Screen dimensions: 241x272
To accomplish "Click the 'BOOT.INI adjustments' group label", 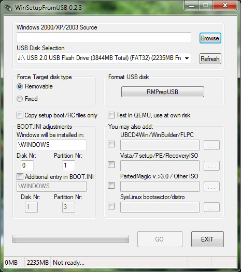I will [45, 127].
